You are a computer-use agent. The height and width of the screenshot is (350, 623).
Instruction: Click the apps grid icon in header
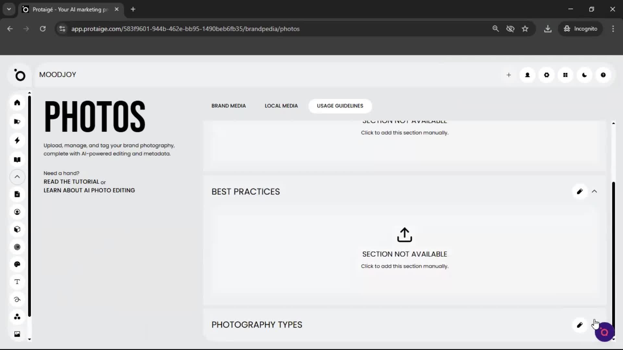point(565,75)
